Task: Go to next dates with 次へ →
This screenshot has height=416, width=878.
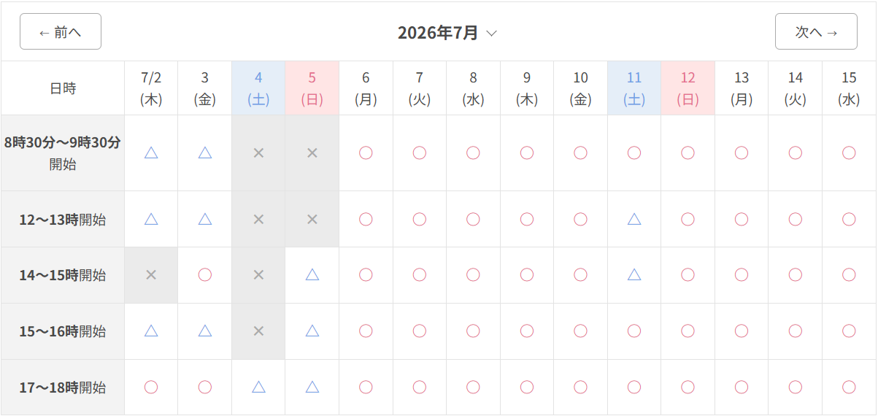Action: pyautogui.click(x=816, y=31)
